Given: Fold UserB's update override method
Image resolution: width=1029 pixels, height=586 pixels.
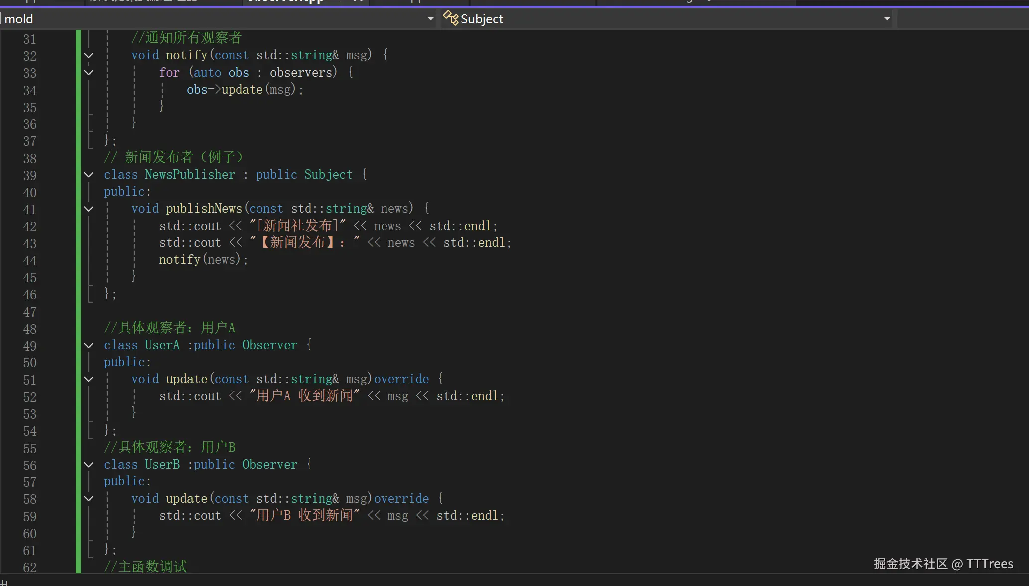Looking at the screenshot, I should (89, 498).
